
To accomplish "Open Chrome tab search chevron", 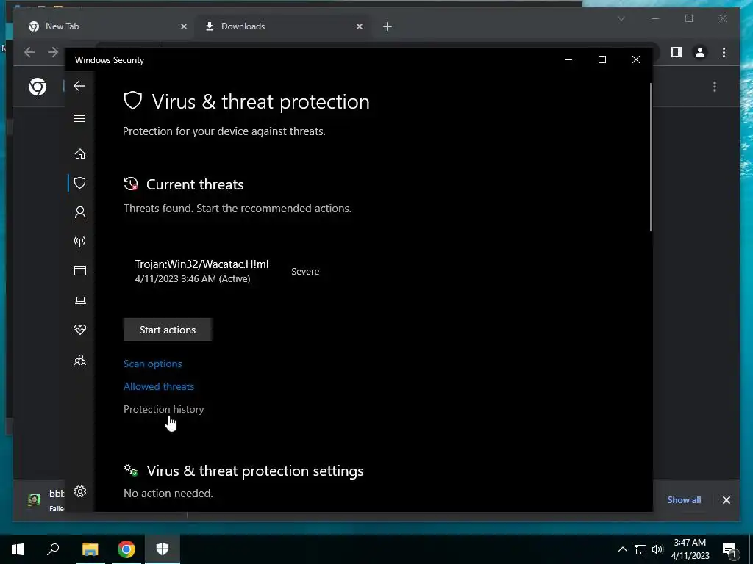I will [621, 19].
